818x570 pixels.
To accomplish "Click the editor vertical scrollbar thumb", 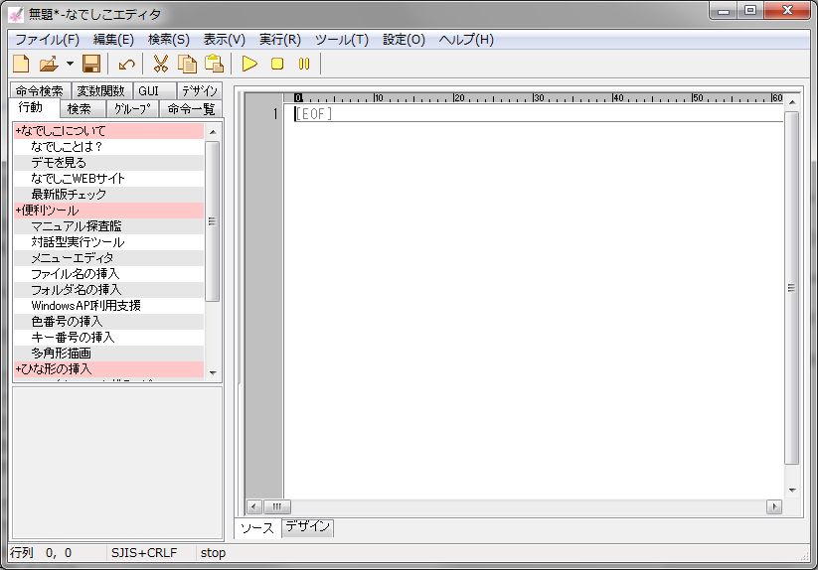I will coord(791,288).
